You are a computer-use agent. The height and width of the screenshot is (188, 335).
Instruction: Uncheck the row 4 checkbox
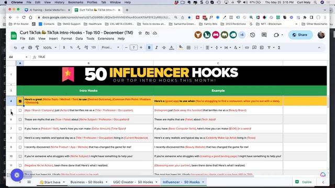[20, 101]
